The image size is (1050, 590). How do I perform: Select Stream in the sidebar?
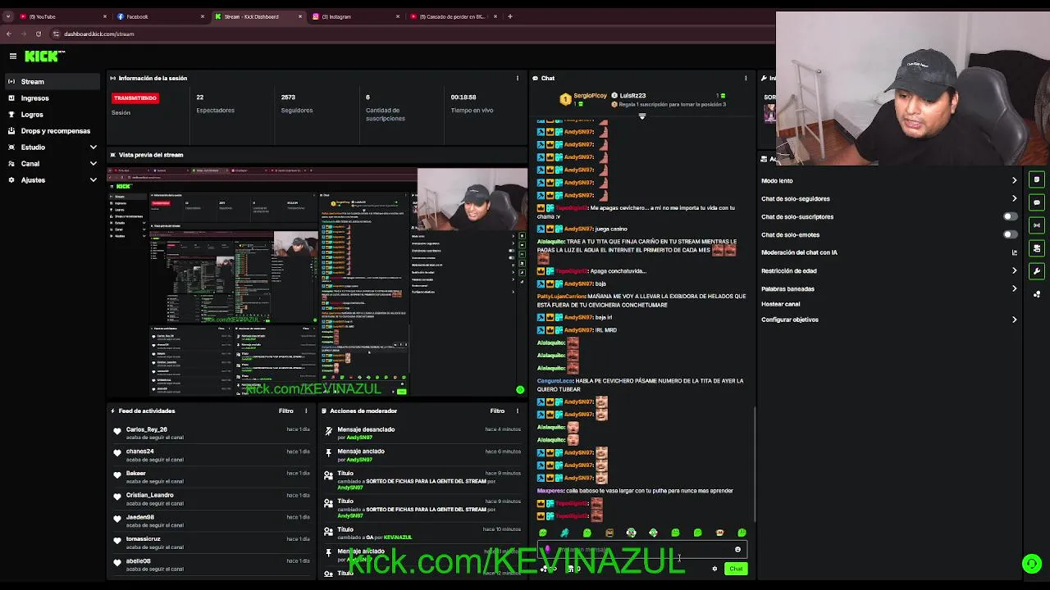pyautogui.click(x=52, y=81)
